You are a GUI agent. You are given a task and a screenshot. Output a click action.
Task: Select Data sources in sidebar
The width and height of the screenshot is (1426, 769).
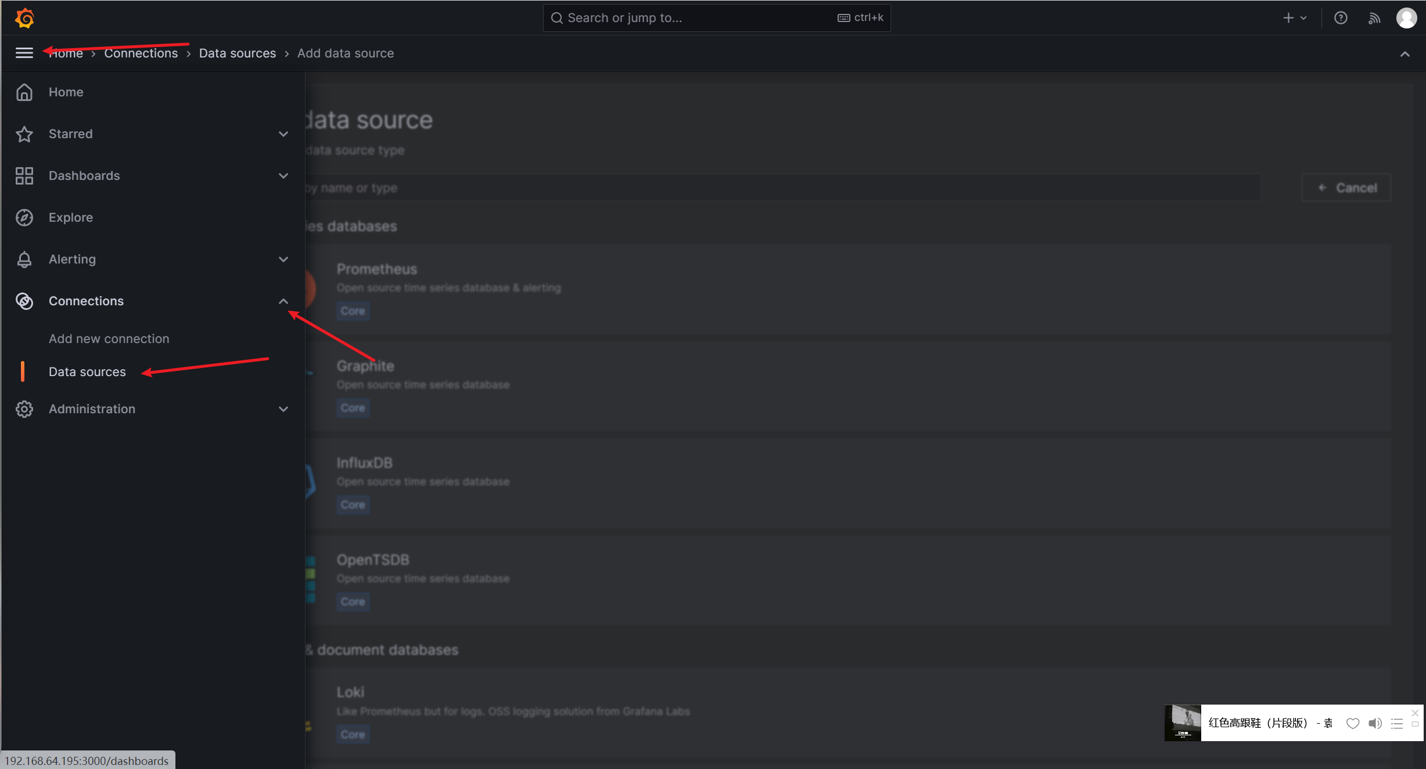click(x=87, y=372)
